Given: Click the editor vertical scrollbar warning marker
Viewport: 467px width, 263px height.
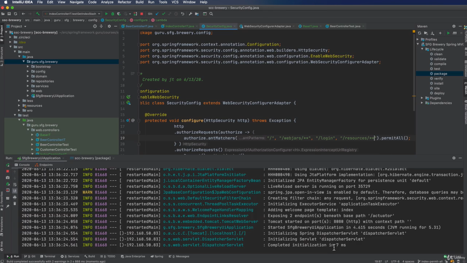Looking at the screenshot, I should [x=413, y=96].
